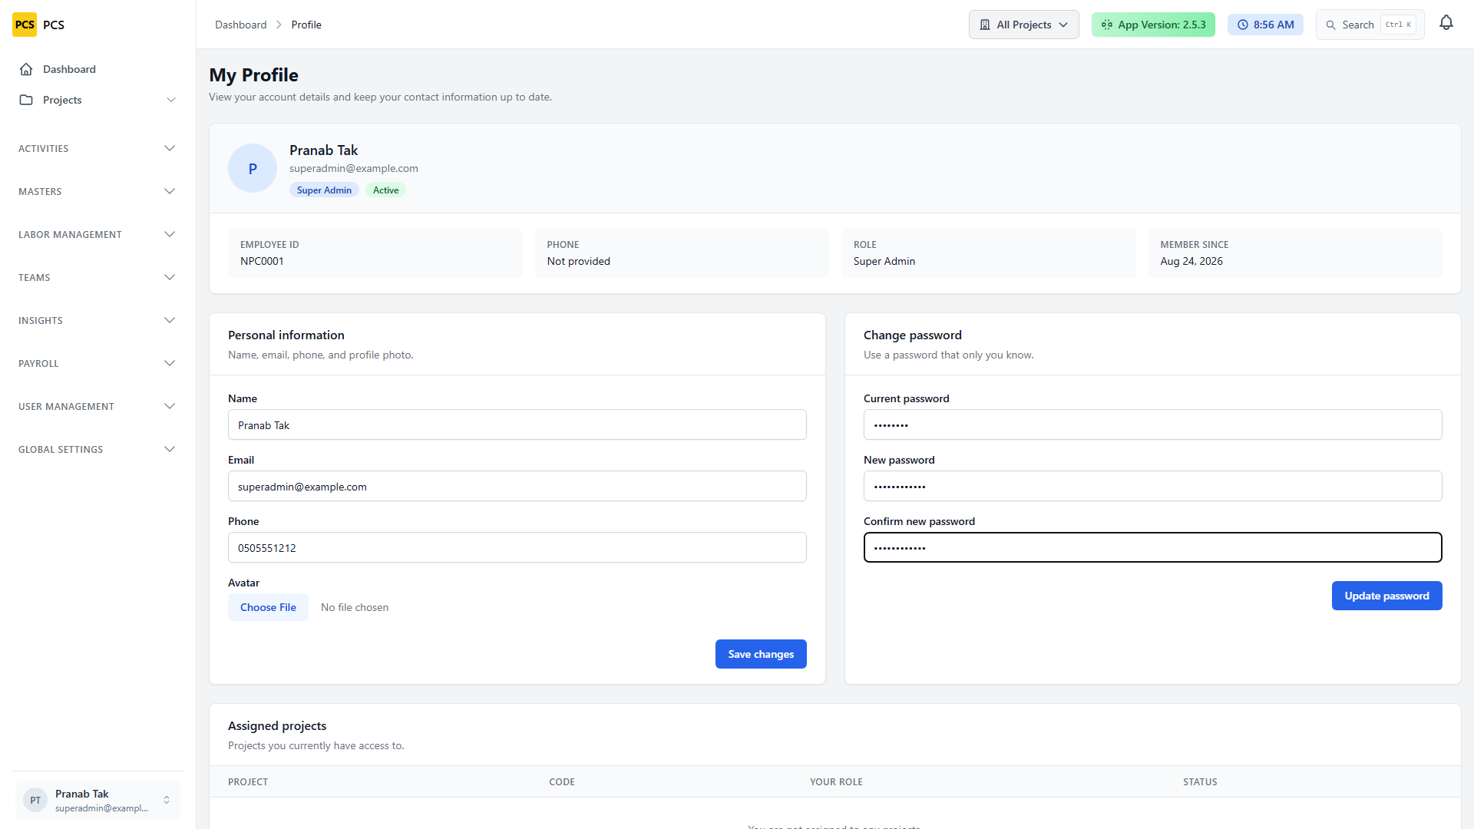Expand the Insights section

click(x=97, y=320)
